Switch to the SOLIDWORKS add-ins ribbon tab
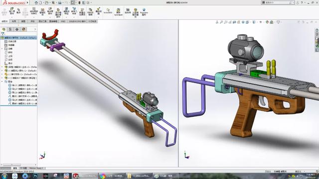The image size is (319, 179). [77, 21]
